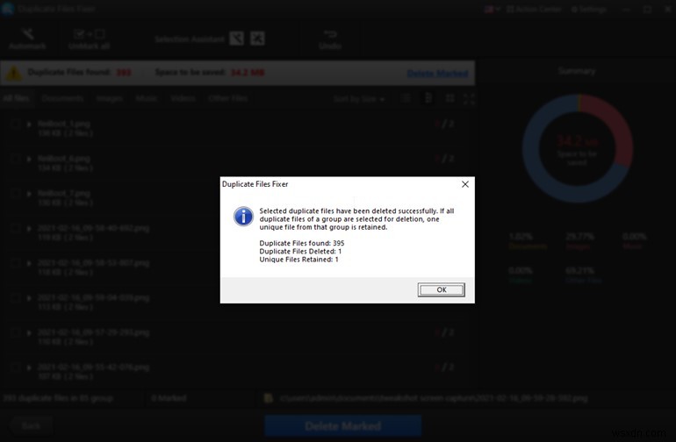Viewport: 676px width, 442px height.
Task: Check the Reiboot_7.png group checkbox
Action: pyautogui.click(x=15, y=194)
